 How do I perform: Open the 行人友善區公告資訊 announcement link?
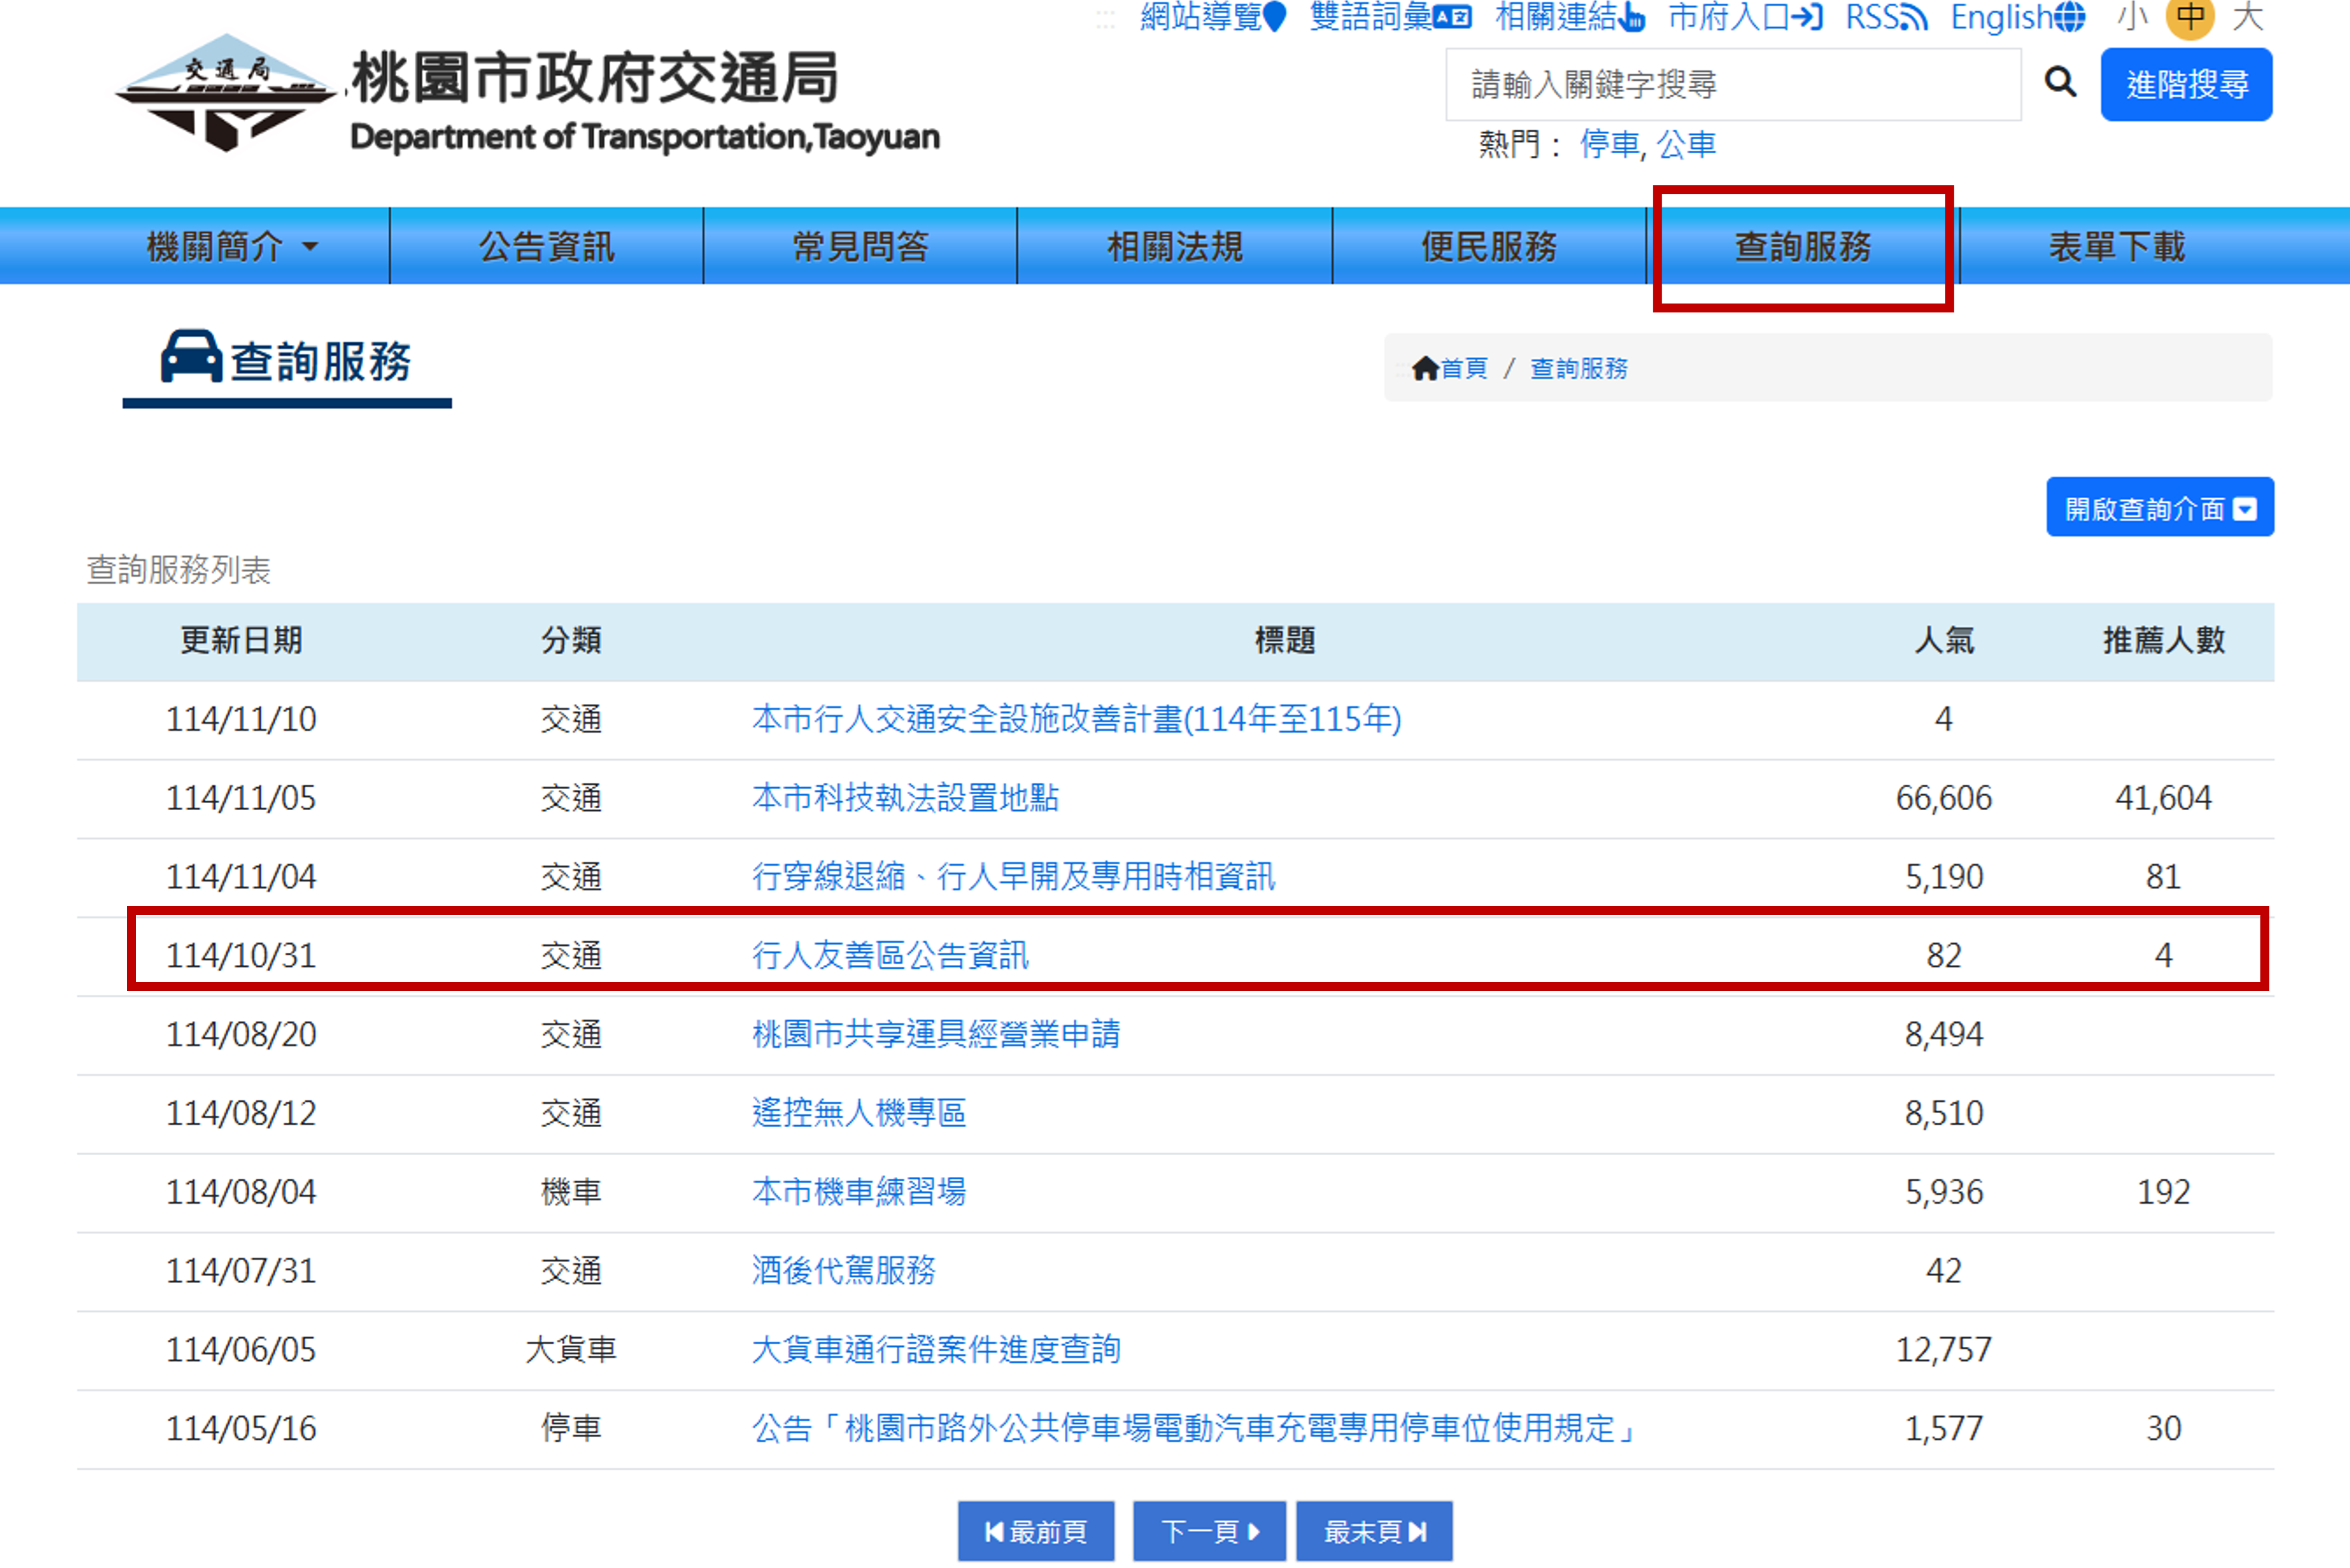coord(891,956)
